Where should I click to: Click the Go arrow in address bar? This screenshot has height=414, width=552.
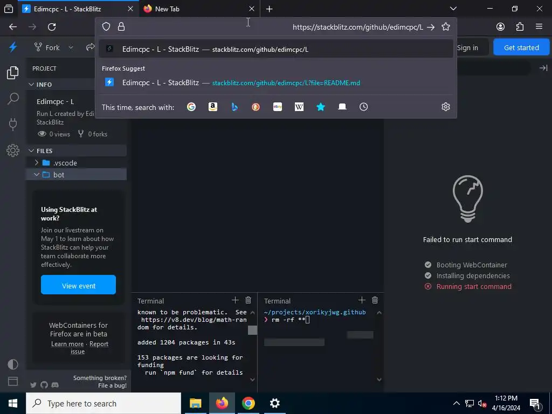click(x=431, y=27)
